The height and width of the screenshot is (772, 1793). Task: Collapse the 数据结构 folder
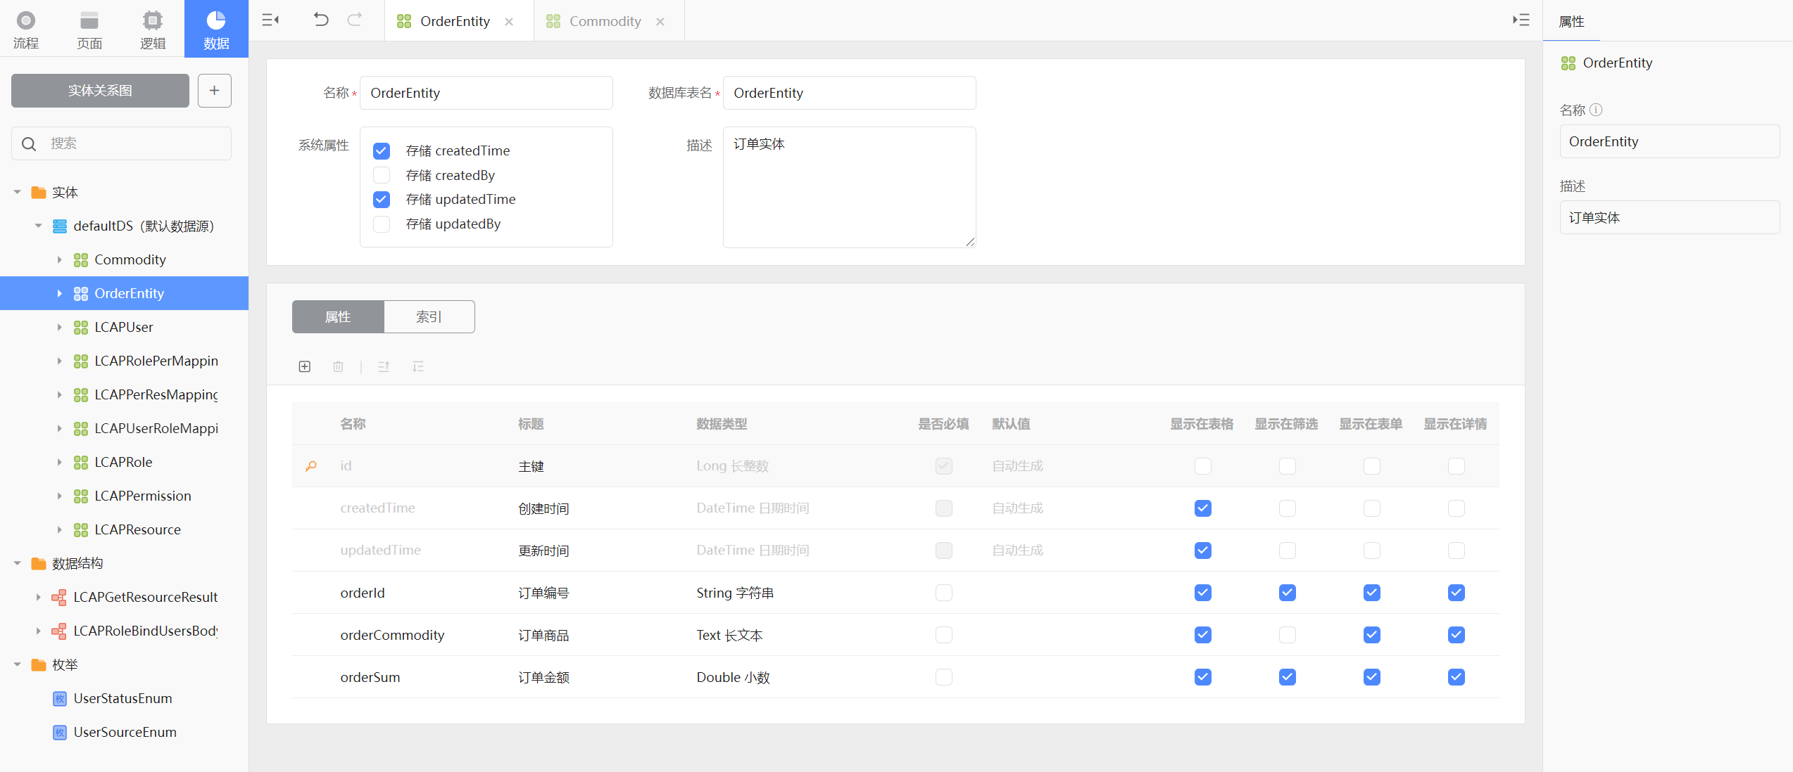[x=18, y=564]
